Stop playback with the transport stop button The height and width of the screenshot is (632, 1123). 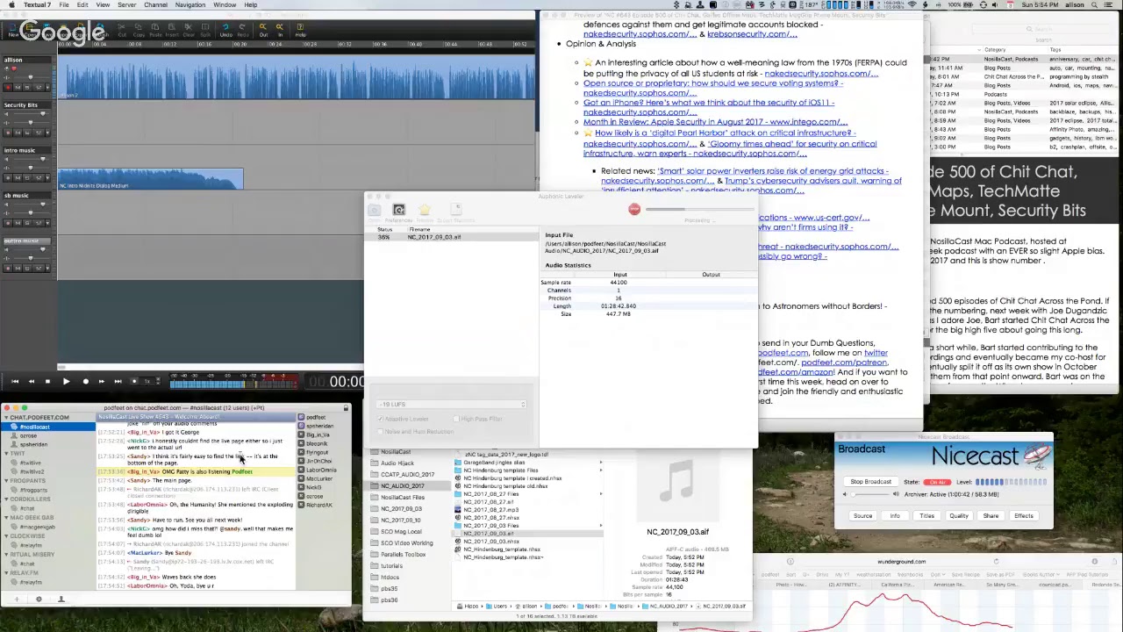click(48, 382)
